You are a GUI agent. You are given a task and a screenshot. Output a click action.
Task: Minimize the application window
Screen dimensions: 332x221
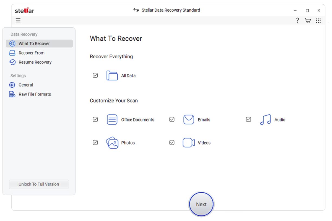pos(295,11)
